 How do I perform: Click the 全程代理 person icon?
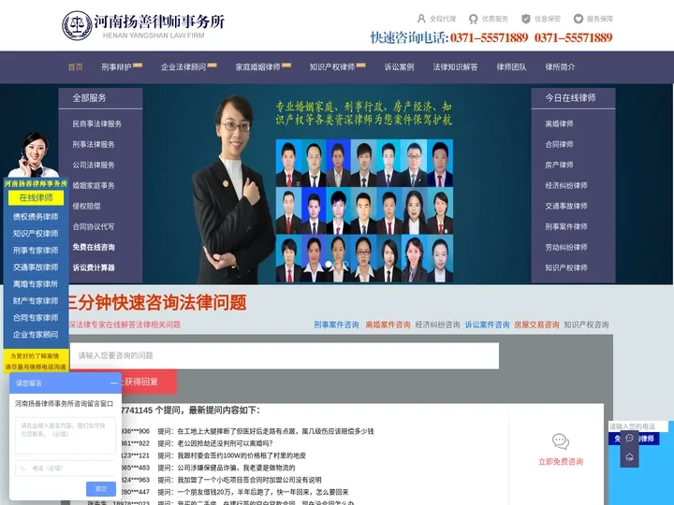tap(421, 19)
